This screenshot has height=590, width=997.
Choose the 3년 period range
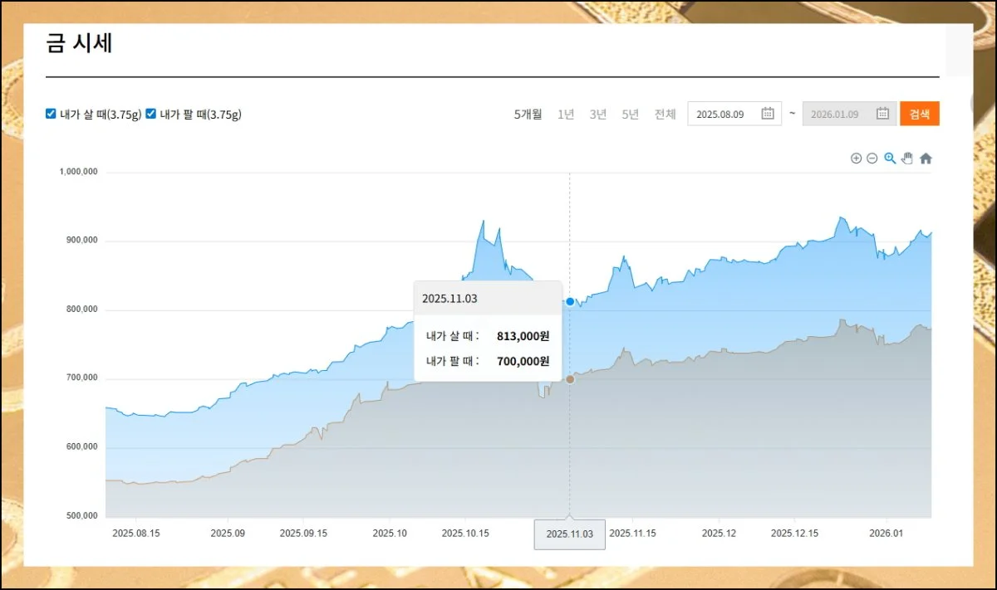click(x=598, y=115)
